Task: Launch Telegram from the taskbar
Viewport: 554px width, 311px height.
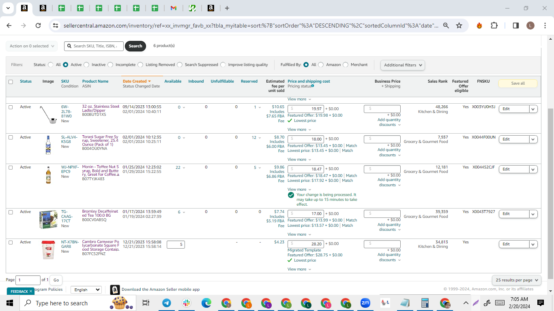Action: point(166,303)
